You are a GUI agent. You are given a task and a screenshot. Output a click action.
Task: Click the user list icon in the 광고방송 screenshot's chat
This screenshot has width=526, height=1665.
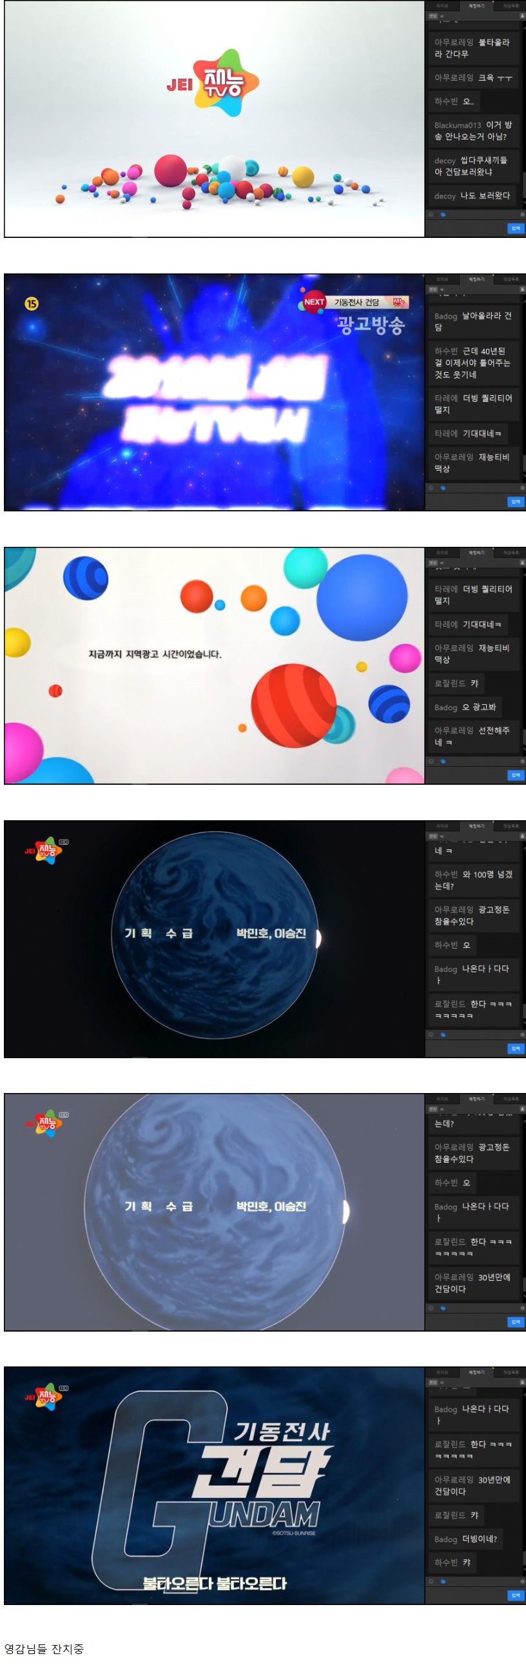pyautogui.click(x=522, y=289)
